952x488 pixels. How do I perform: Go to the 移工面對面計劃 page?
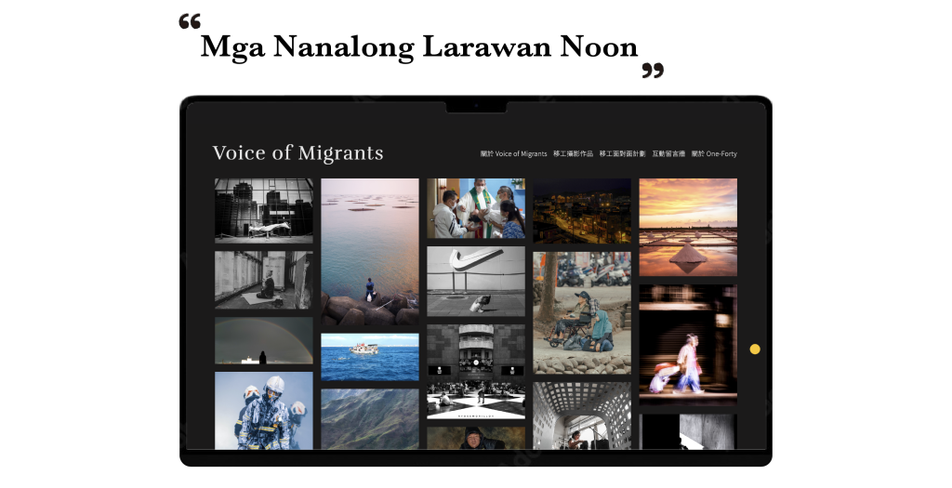(622, 154)
